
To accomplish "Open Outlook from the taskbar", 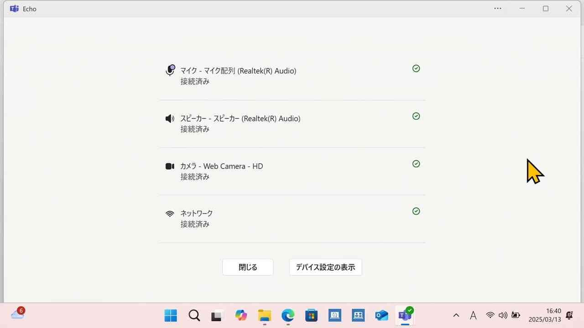I will point(381,315).
